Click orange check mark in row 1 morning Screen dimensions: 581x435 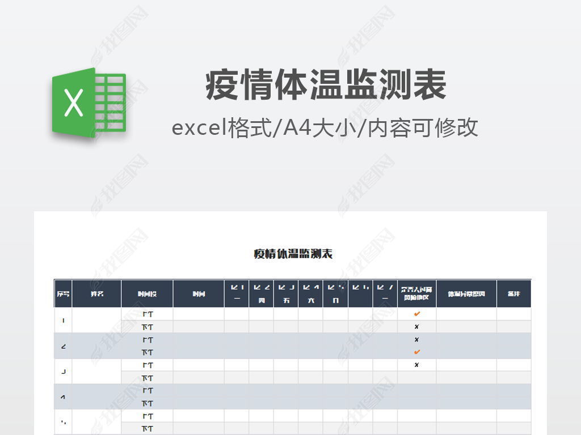click(417, 314)
